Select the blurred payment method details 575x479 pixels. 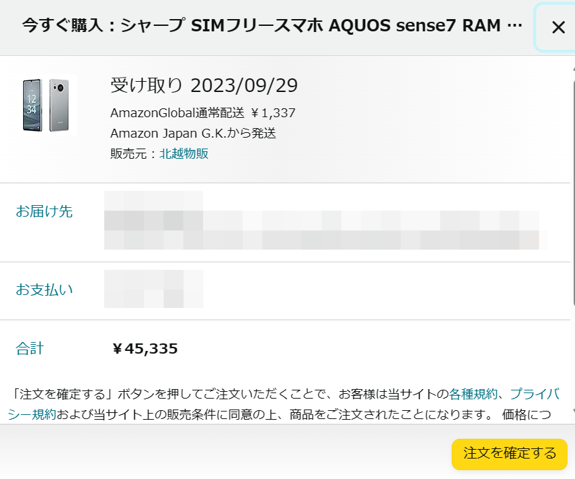(x=154, y=289)
